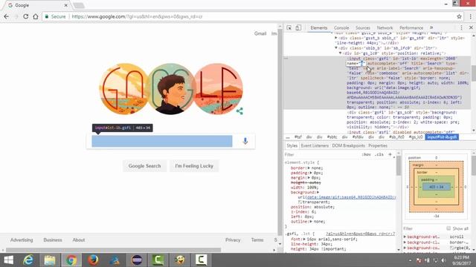Open Properties pane tab
Image resolution: width=476 pixels, height=267 pixels.
tap(378, 145)
